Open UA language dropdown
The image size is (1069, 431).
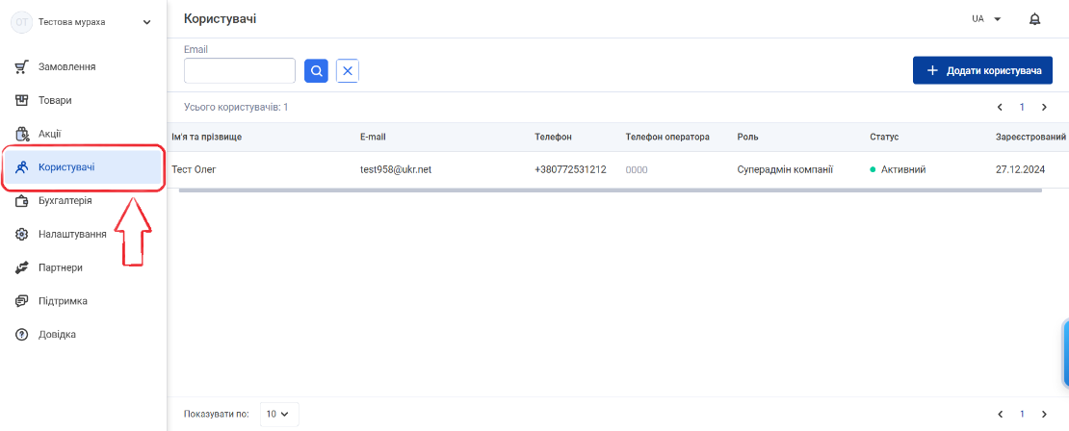[986, 19]
